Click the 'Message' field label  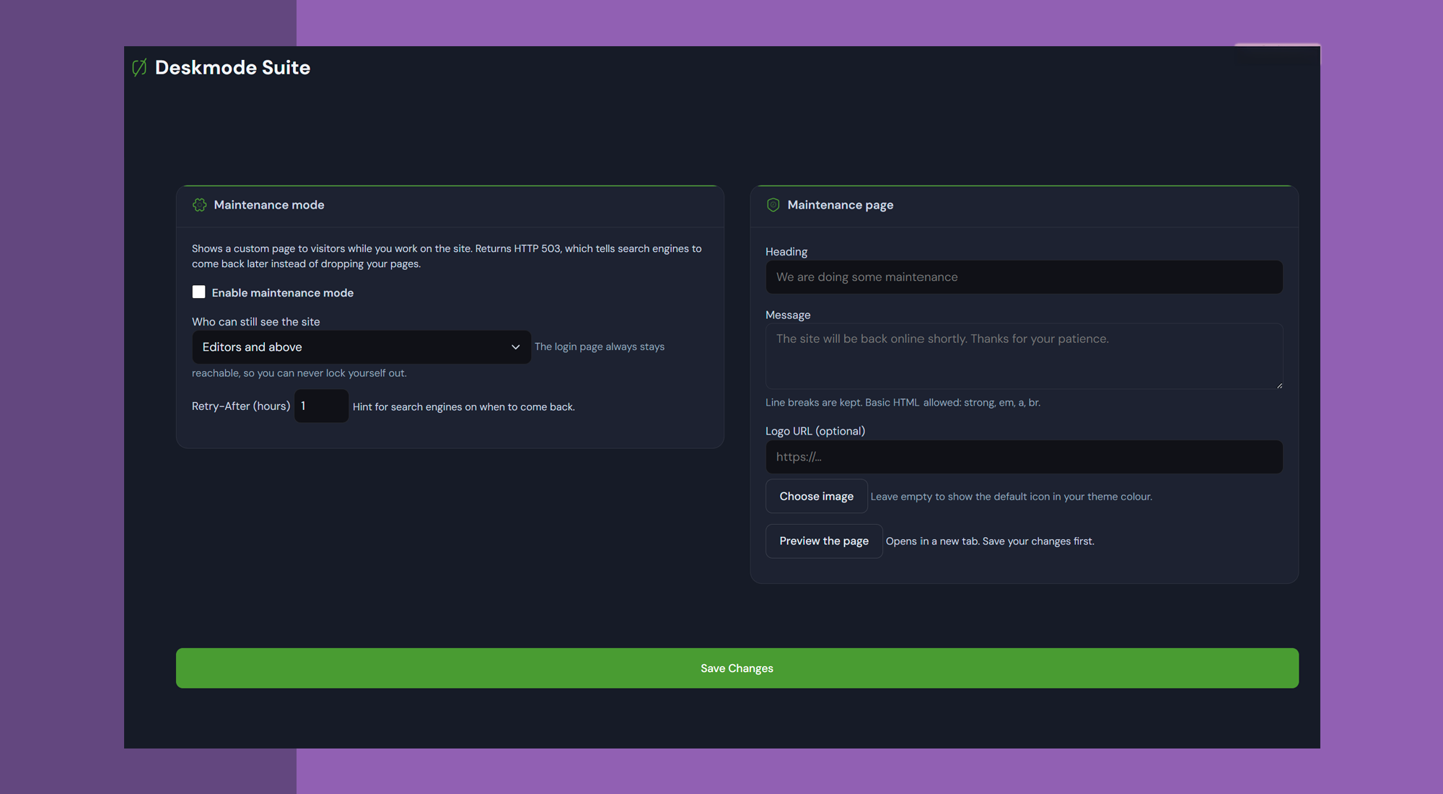[x=787, y=315]
